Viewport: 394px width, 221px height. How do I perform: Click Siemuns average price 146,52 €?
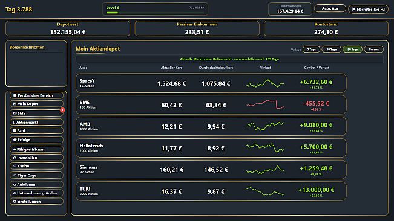(216, 170)
